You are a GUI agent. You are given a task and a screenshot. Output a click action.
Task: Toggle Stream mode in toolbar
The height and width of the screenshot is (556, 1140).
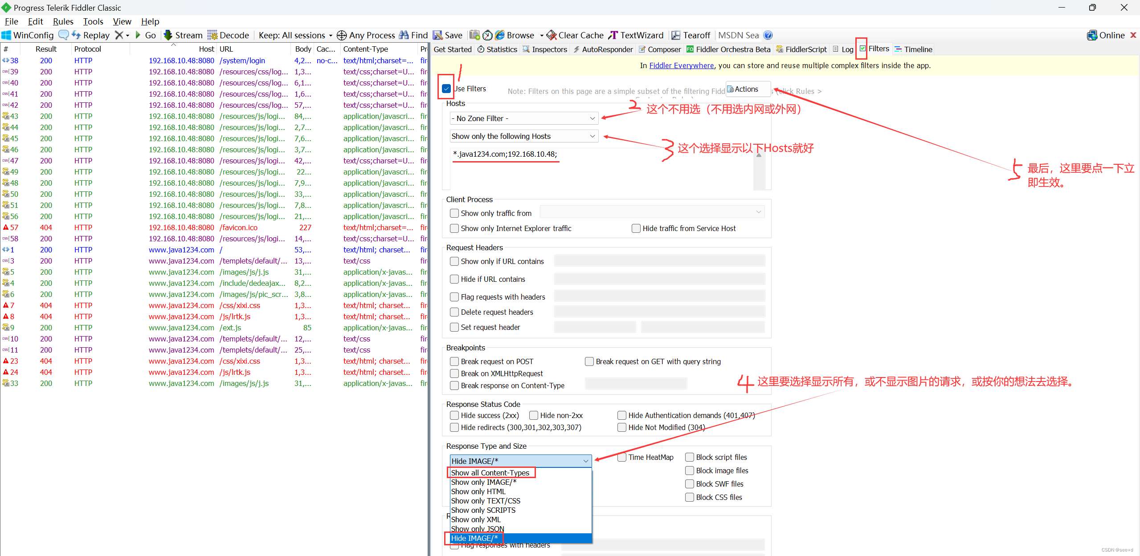[x=183, y=35]
